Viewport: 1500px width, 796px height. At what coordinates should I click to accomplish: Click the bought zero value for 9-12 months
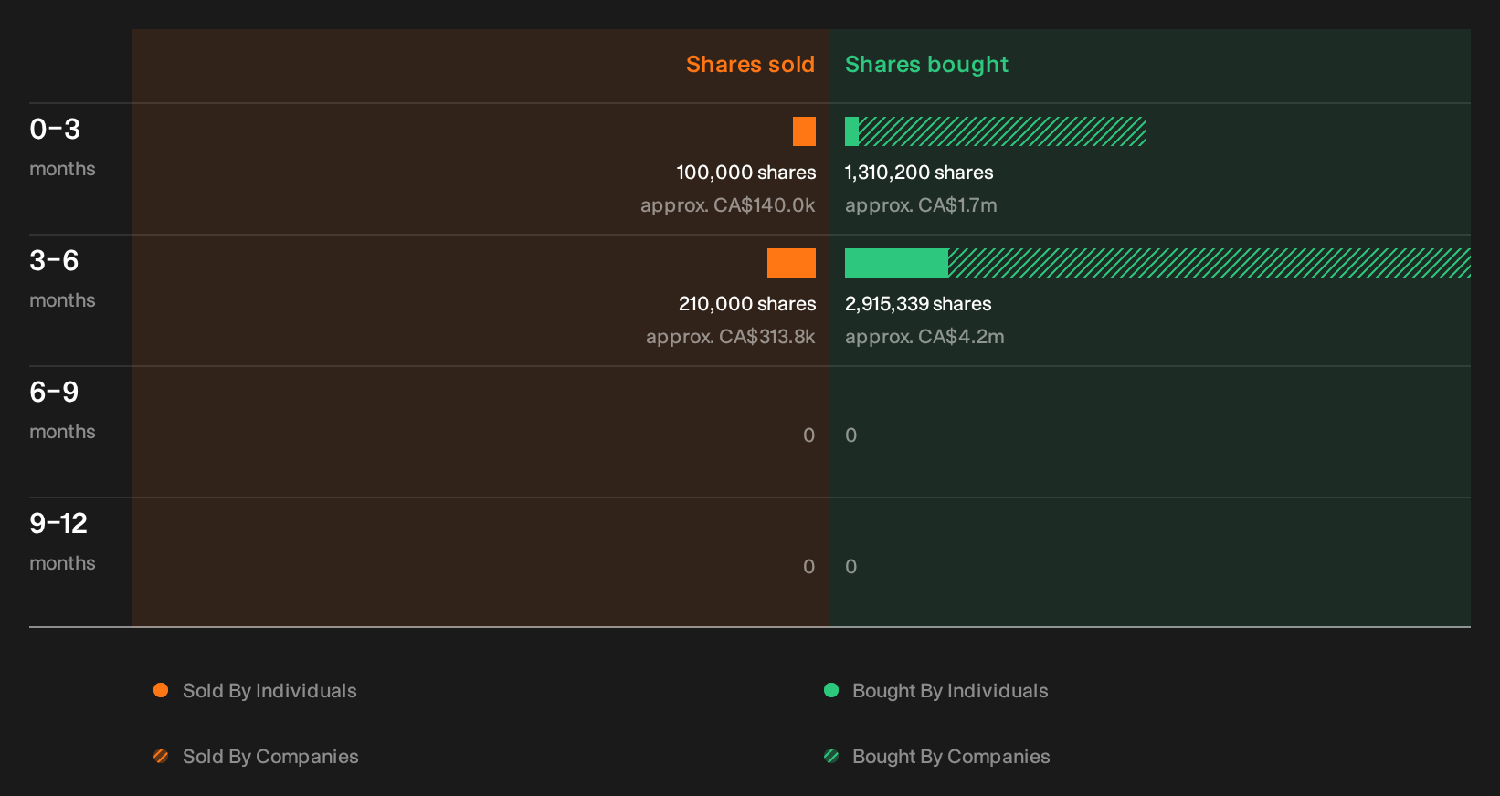tap(851, 567)
